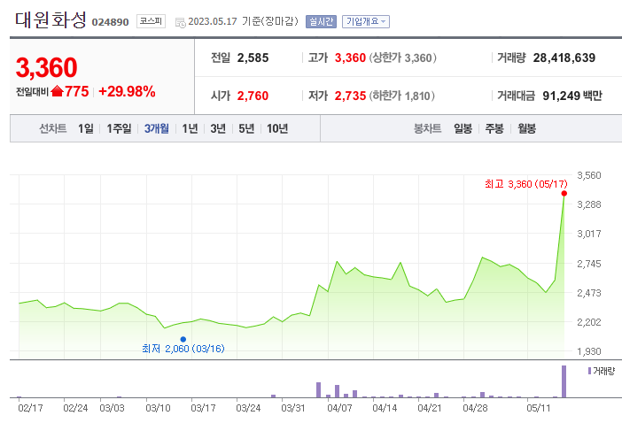This screenshot has height=423, width=622.
Task: Switch to 일봉 candle chart
Action: (463, 128)
